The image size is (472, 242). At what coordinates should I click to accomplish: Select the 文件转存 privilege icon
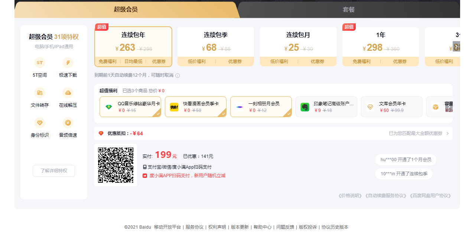(x=39, y=93)
